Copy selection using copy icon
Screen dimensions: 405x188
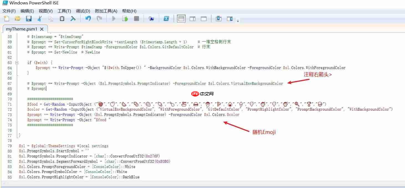click(51, 19)
